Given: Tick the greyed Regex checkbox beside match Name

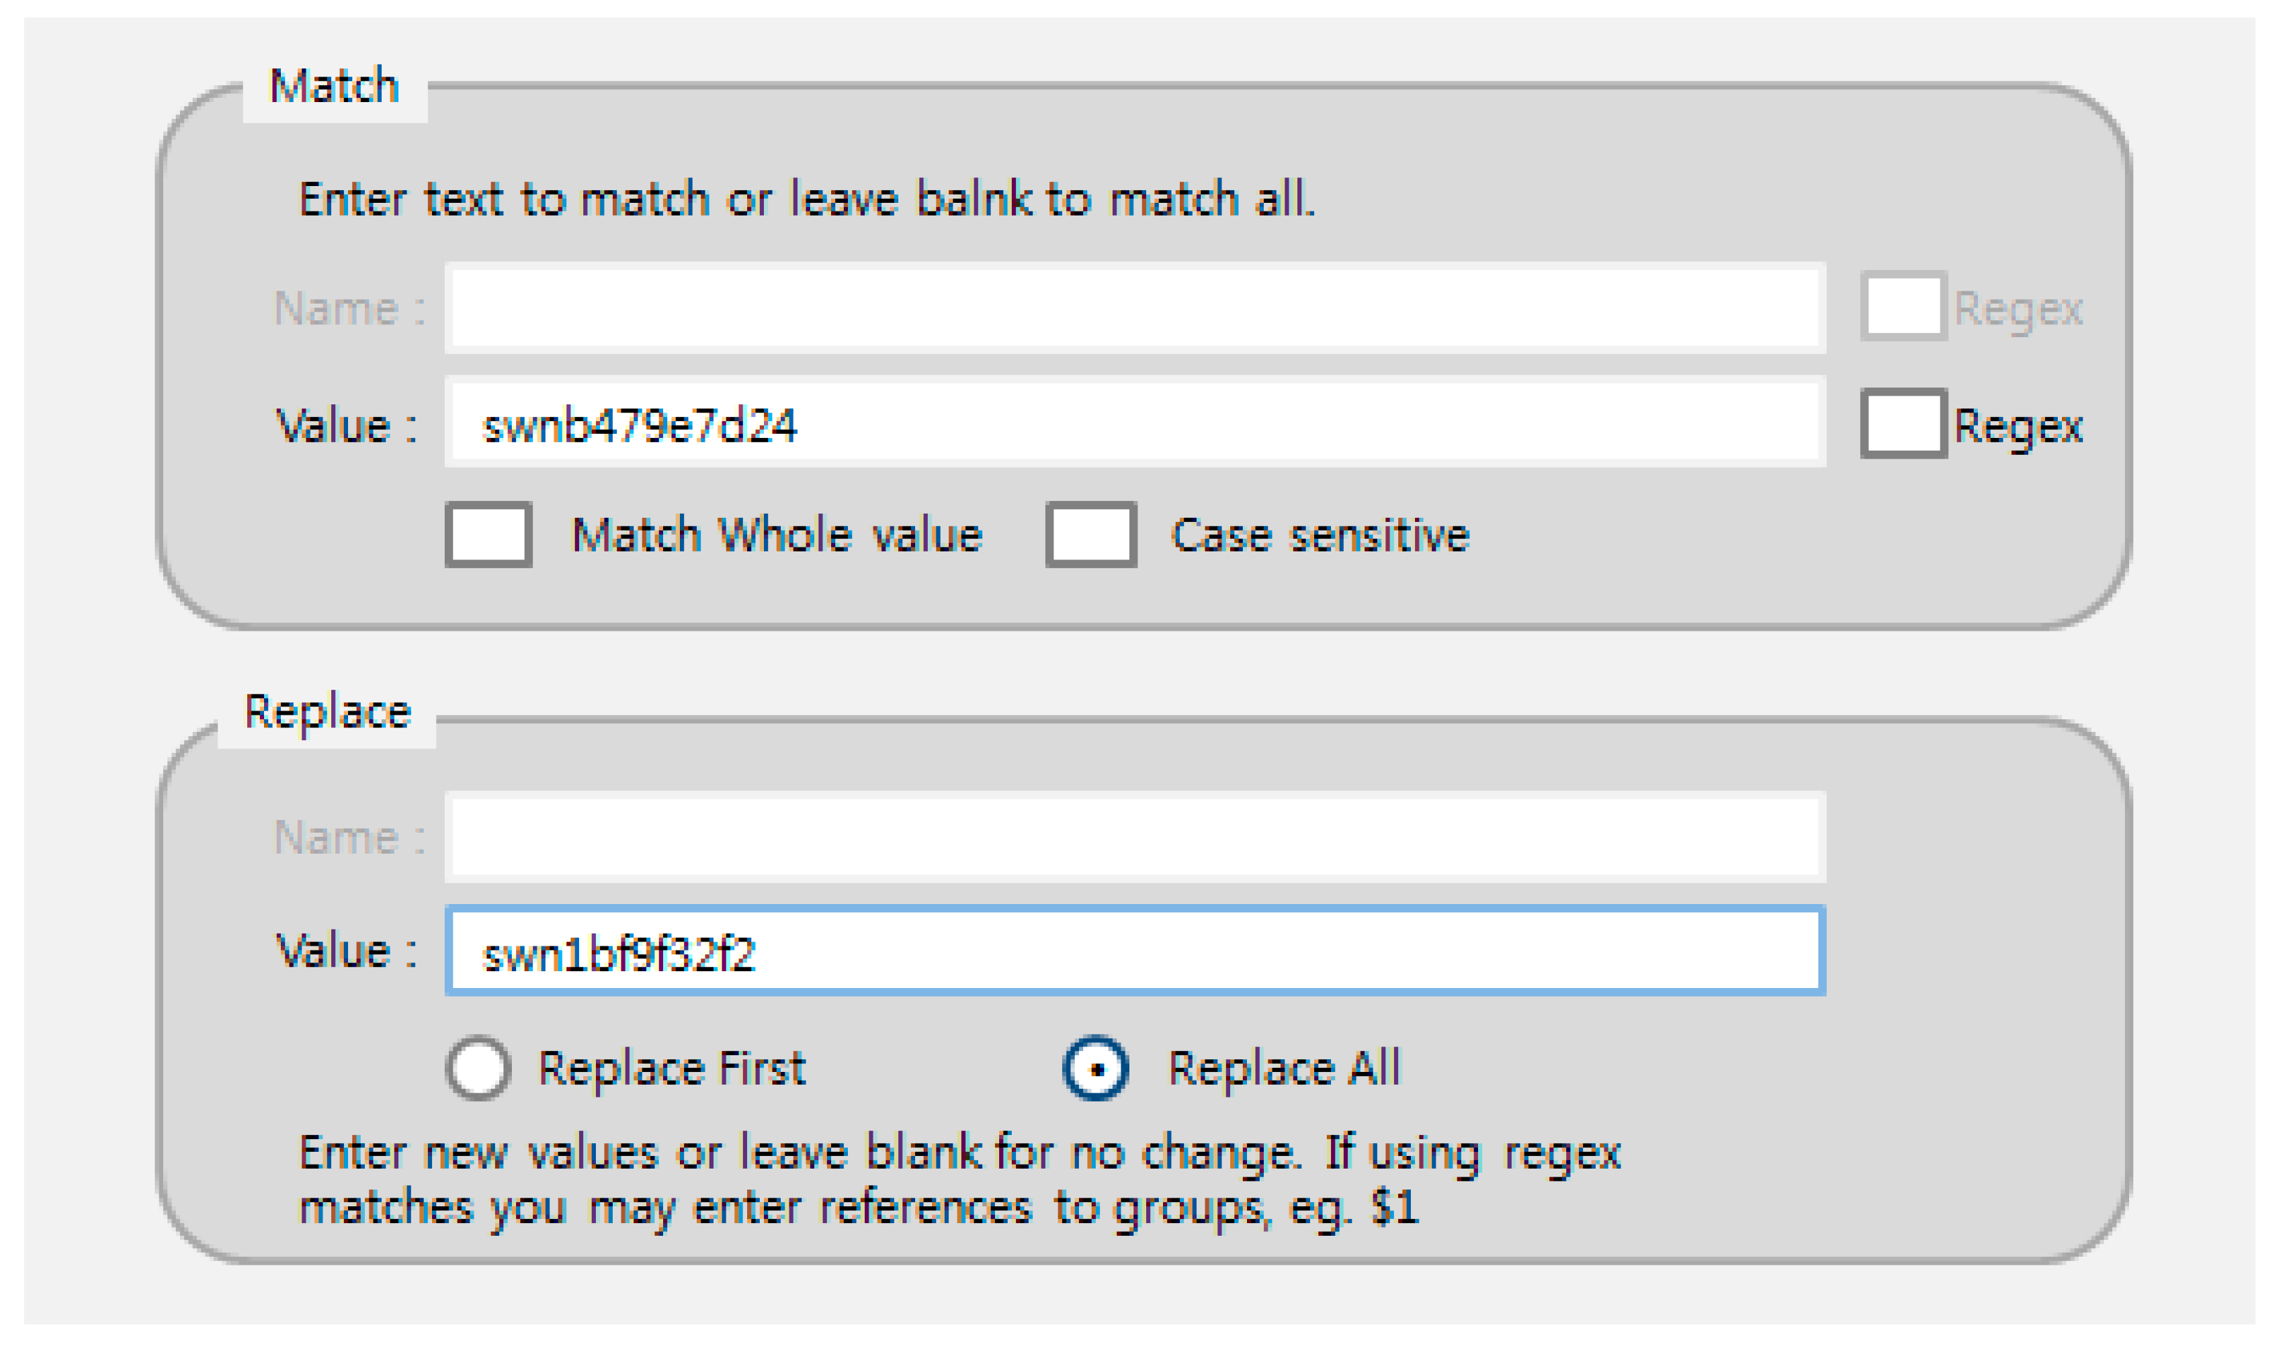Looking at the screenshot, I should (x=1903, y=307).
